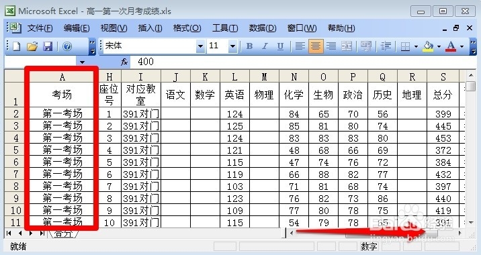This screenshot has width=481, height=255.
Task: Minimize the workbook window in menu bar
Action: click(445, 30)
